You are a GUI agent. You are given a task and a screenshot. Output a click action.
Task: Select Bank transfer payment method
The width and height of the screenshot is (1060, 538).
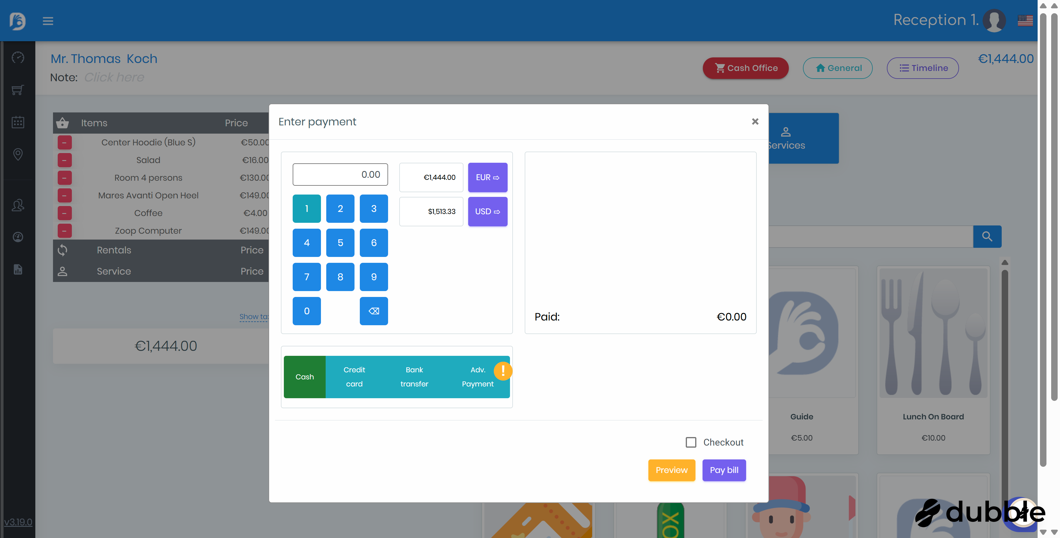tap(414, 377)
